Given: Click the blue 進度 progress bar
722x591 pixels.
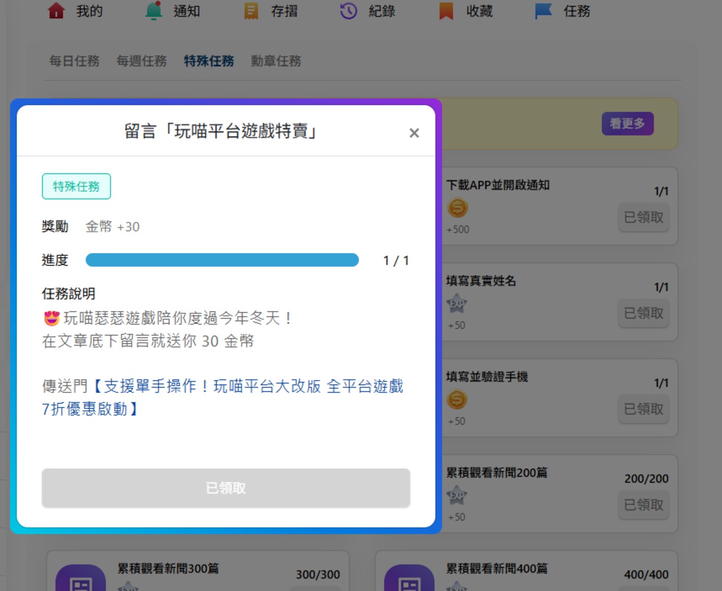Looking at the screenshot, I should tap(222, 260).
